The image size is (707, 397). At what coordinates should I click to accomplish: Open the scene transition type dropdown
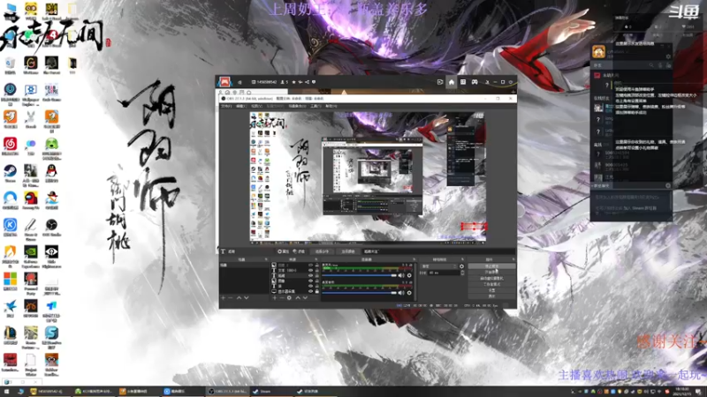[439, 266]
